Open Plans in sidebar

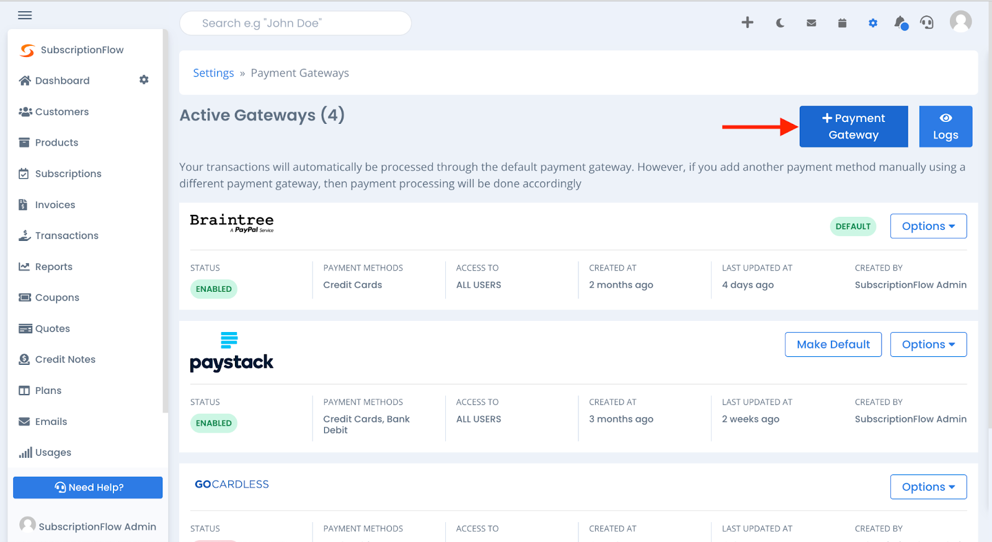[x=40, y=390]
